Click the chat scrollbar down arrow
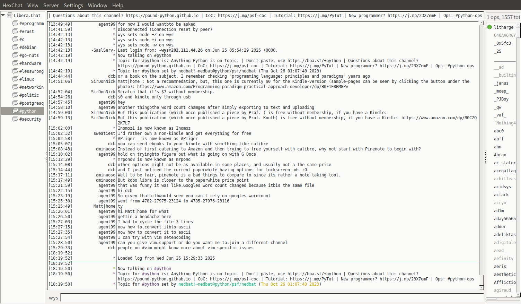 click(x=482, y=288)
